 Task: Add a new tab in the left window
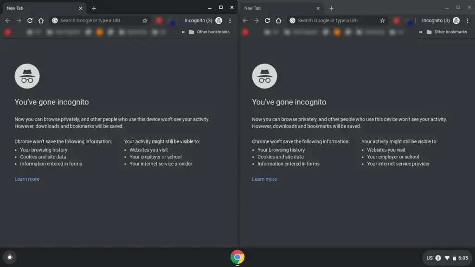pyautogui.click(x=94, y=8)
